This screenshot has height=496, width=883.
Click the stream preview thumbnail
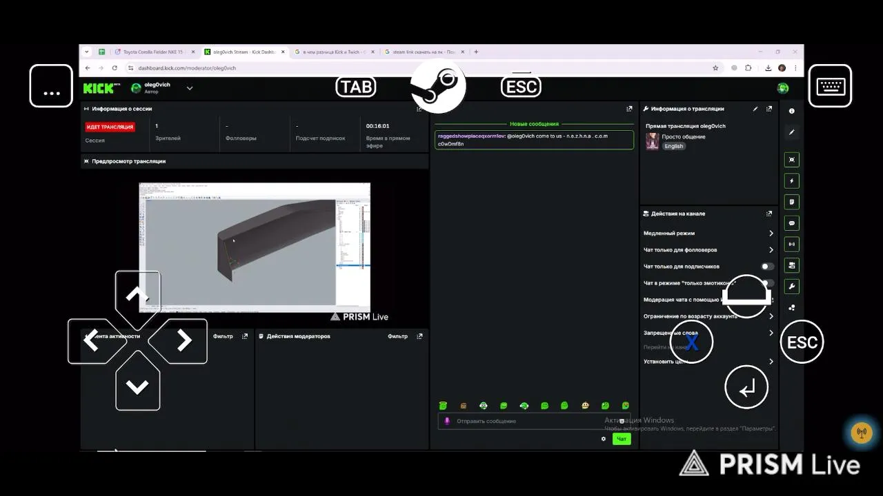click(x=255, y=248)
